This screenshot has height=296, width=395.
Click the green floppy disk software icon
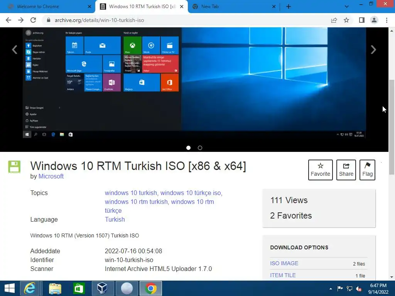[14, 167]
